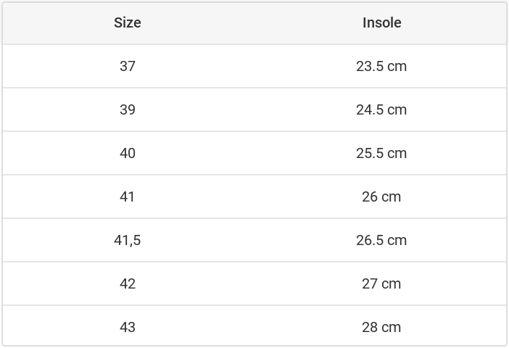
Task: Select the entire row for size 41,5
Action: (x=254, y=240)
